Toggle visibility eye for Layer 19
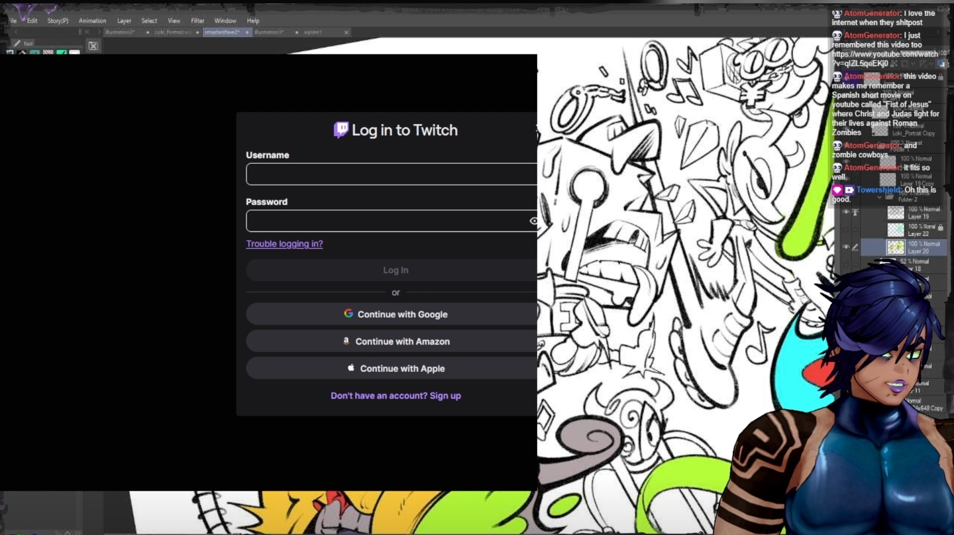 point(845,212)
